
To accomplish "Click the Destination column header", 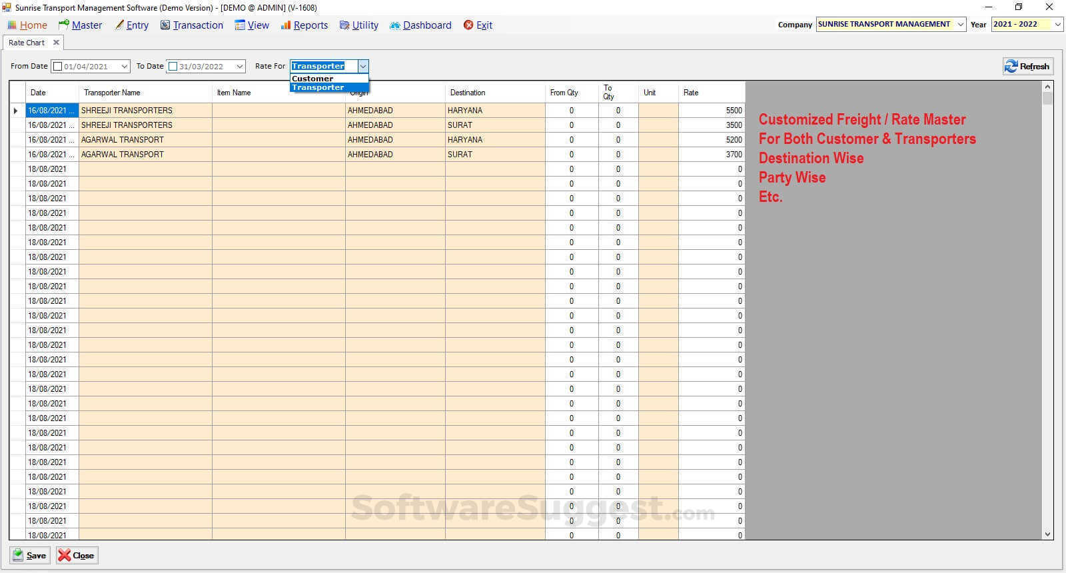I will [495, 93].
